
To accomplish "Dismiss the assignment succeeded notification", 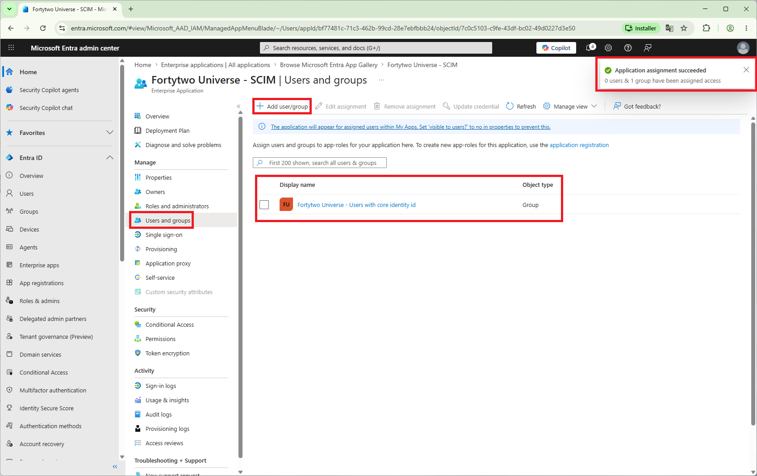I will 746,70.
